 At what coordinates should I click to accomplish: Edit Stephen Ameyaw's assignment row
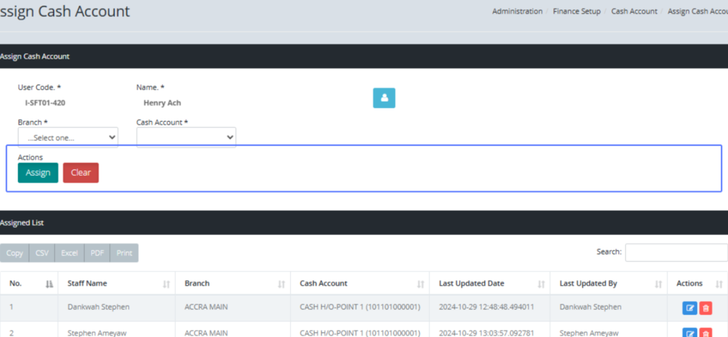click(690, 332)
